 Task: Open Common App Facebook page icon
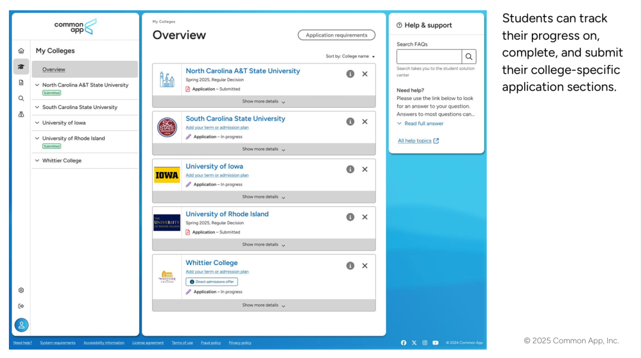click(404, 343)
